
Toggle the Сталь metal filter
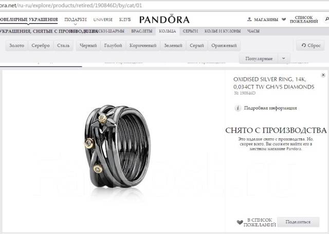[63, 46]
